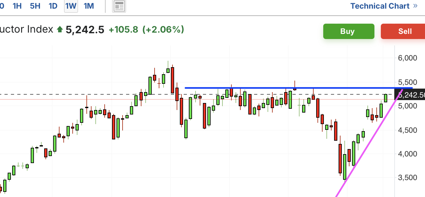Click the 4,500 price axis label
Image resolution: width=425 pixels, height=197 pixels.
(x=407, y=130)
